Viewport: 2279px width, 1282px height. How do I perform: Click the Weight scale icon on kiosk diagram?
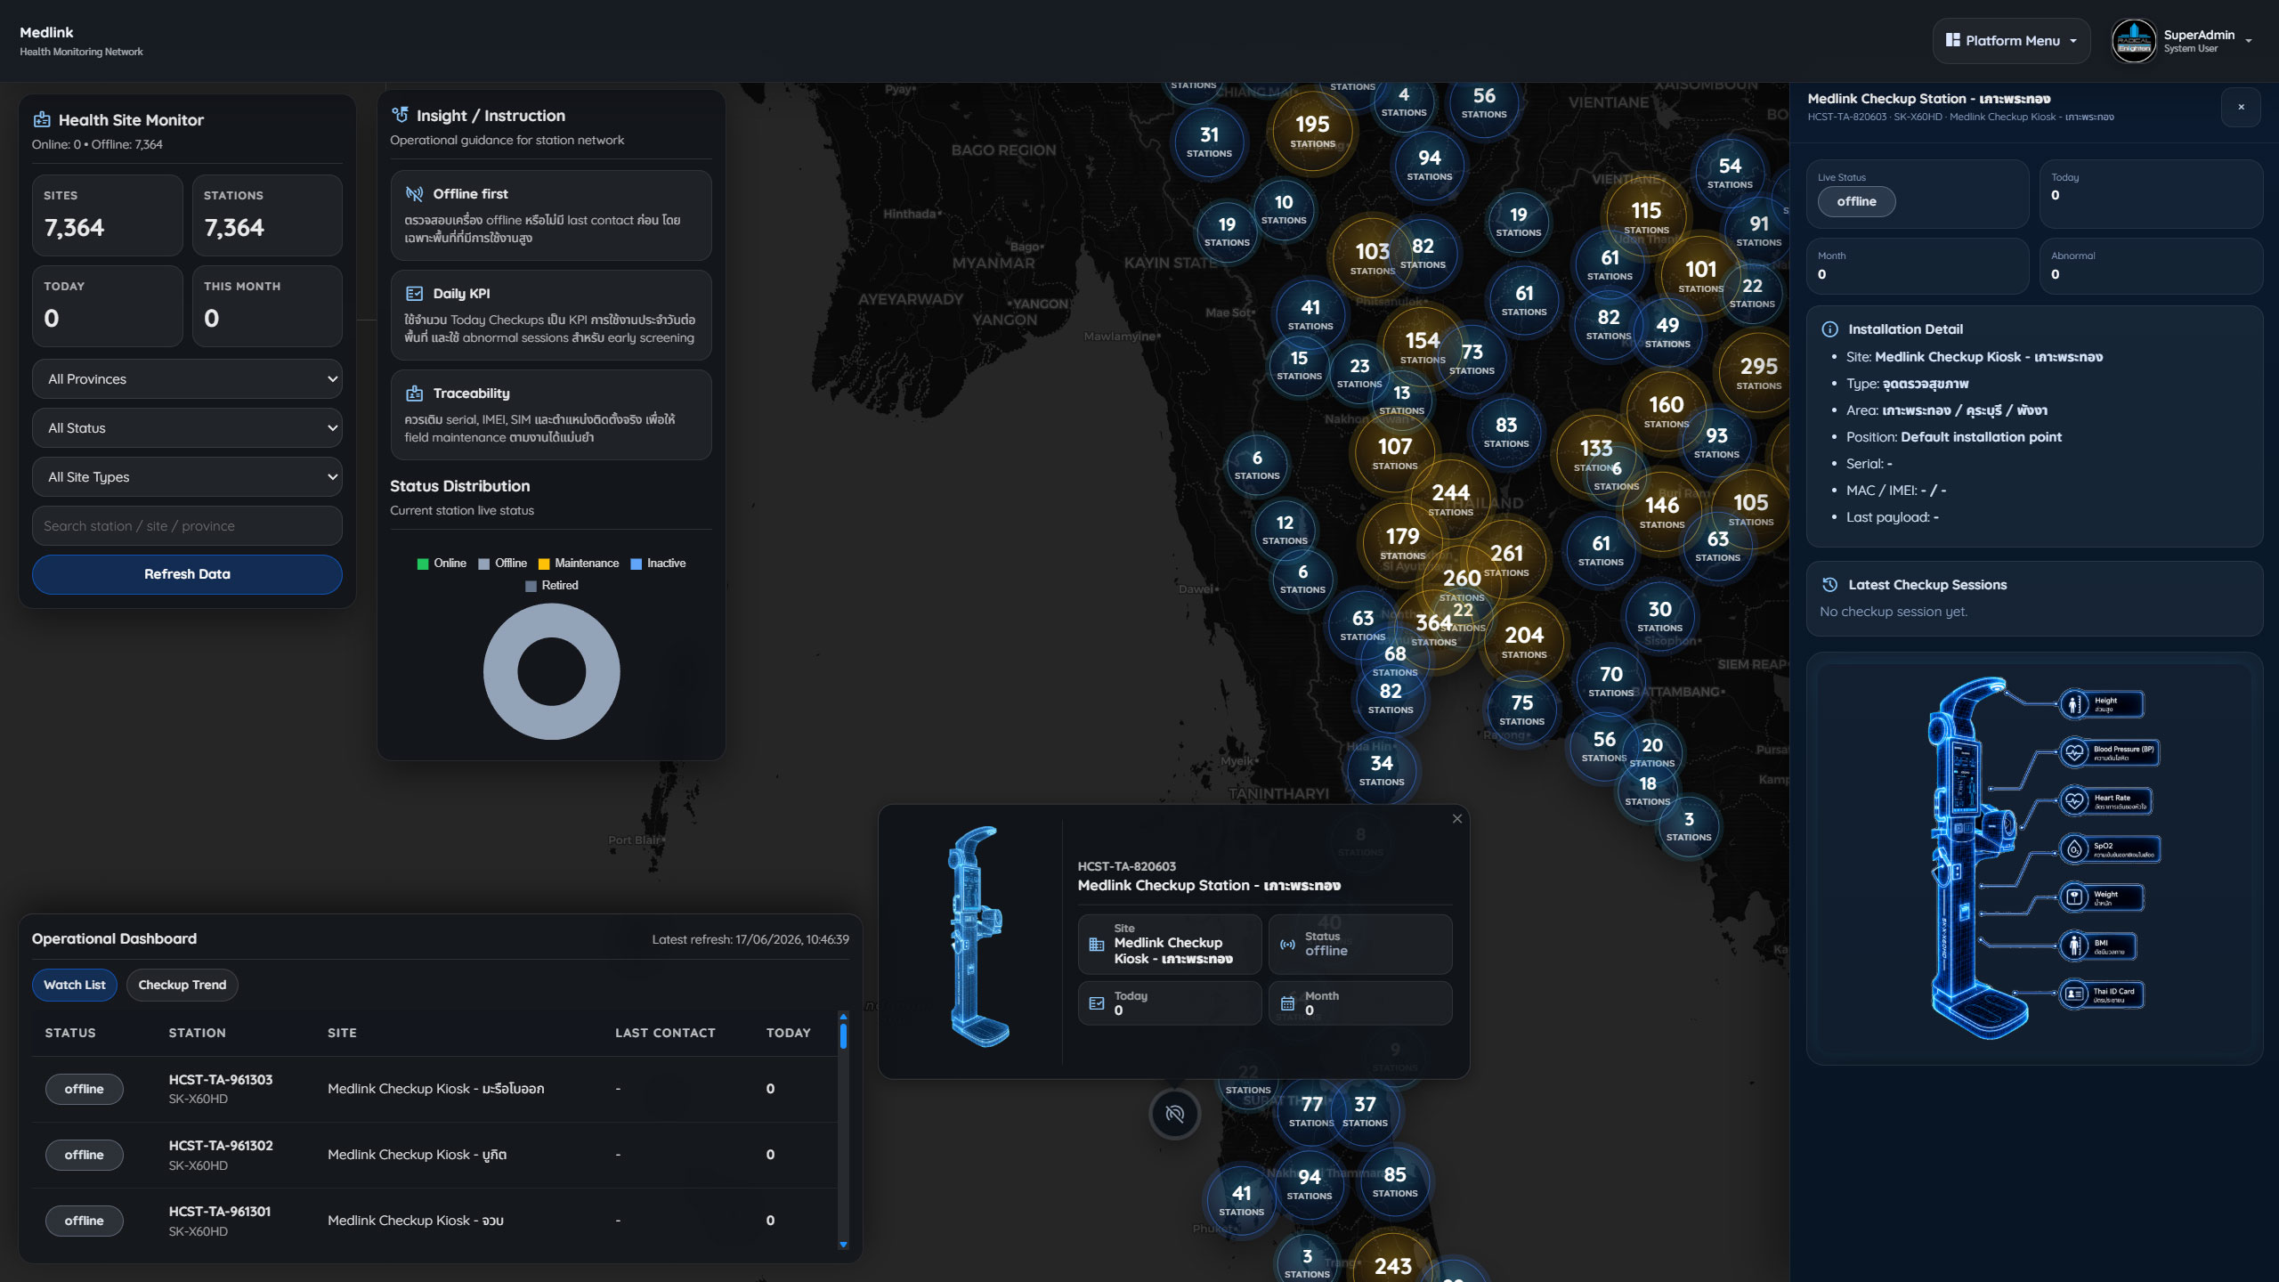[2074, 897]
